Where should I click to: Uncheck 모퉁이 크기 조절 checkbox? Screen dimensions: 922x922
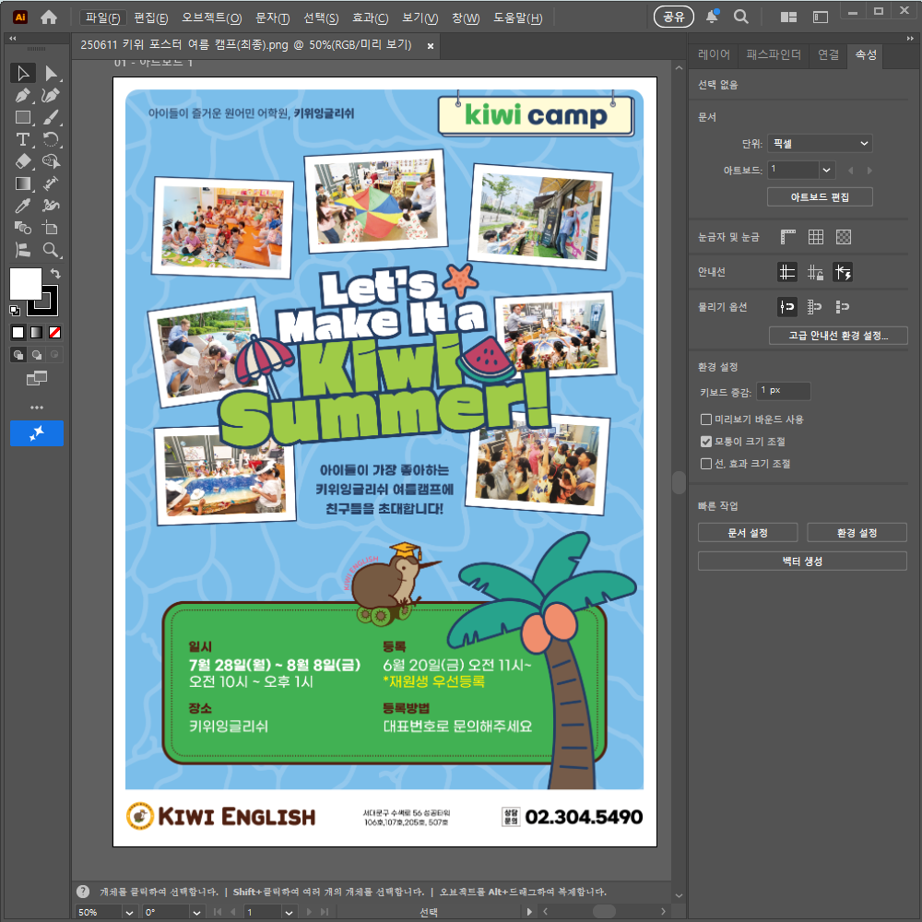[706, 442]
